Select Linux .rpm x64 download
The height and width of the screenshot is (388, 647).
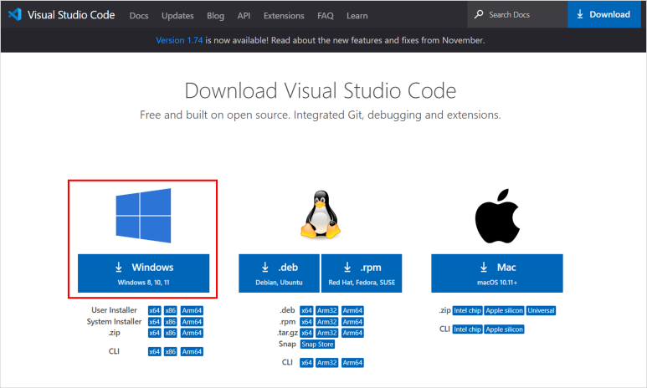306,322
